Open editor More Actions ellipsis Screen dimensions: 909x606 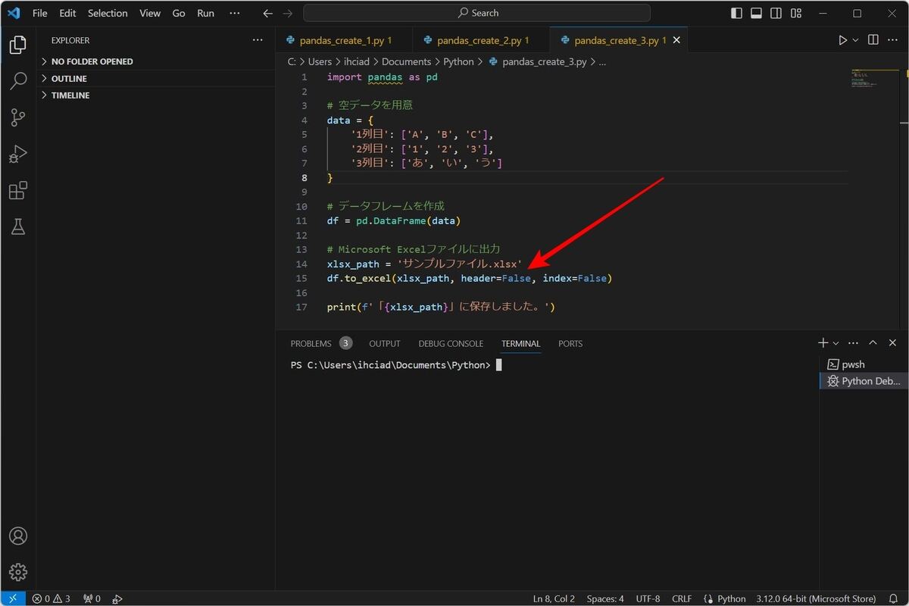tap(895, 40)
